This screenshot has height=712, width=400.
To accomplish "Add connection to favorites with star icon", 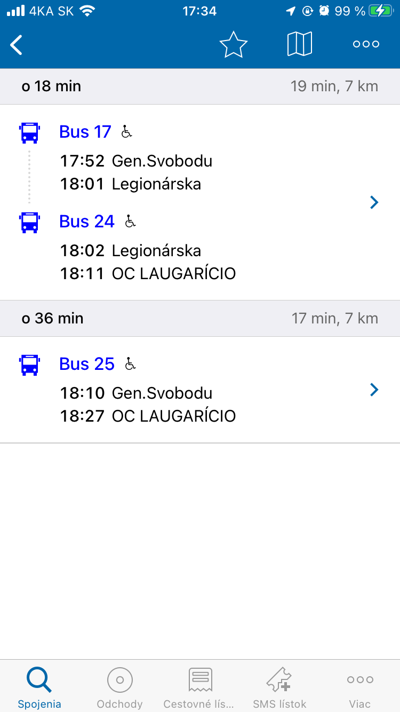I will [234, 45].
